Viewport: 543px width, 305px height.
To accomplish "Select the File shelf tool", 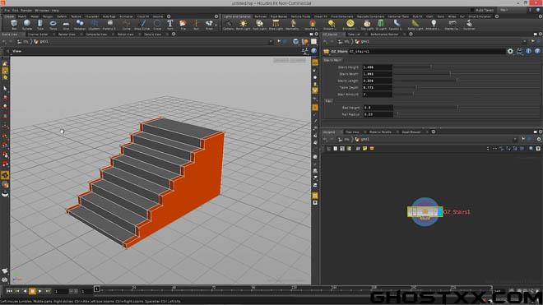I will (183, 25).
